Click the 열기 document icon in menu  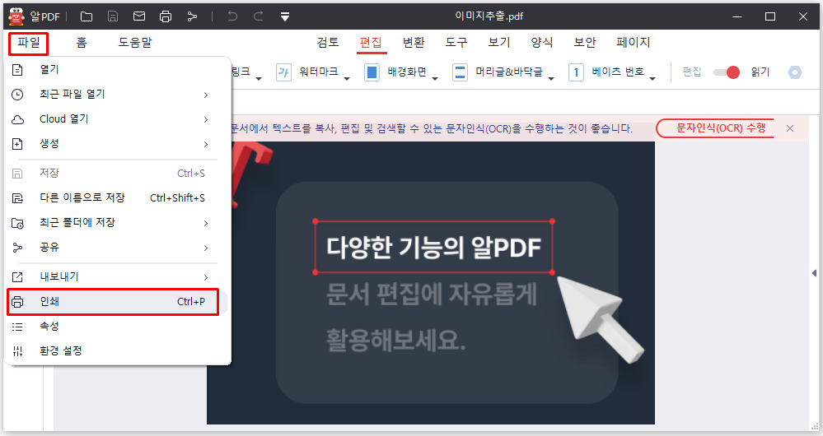coord(17,70)
